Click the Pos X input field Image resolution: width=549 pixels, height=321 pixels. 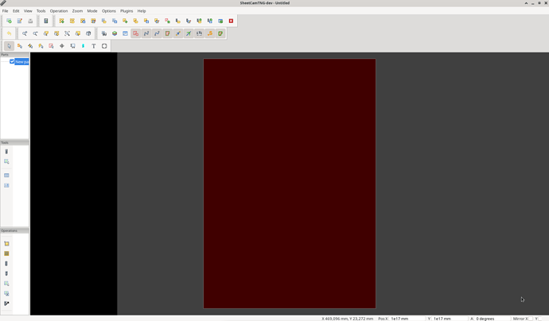click(406, 319)
